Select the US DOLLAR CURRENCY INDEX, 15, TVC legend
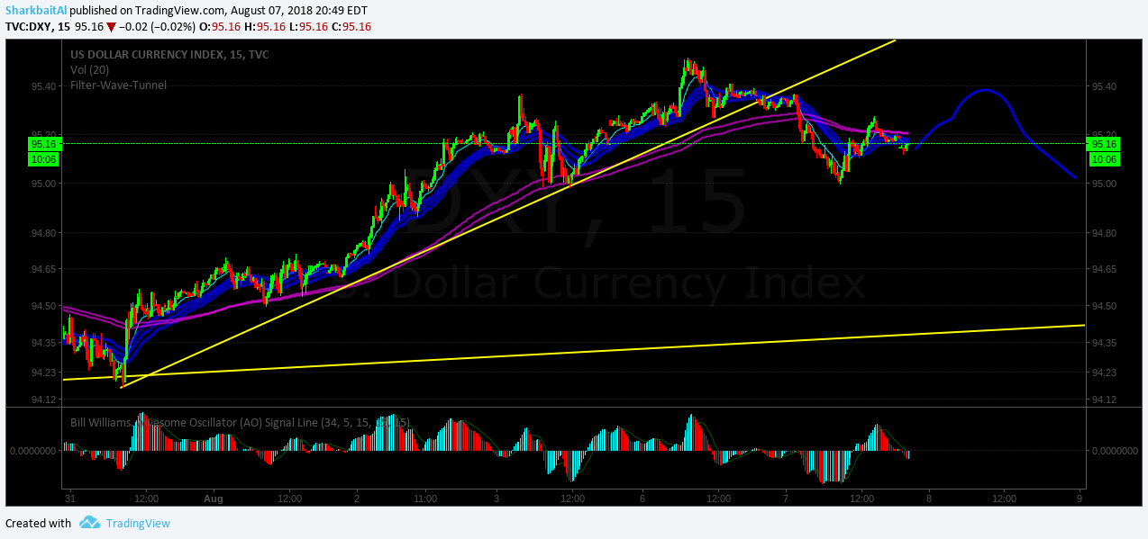This screenshot has width=1148, height=539. point(169,54)
